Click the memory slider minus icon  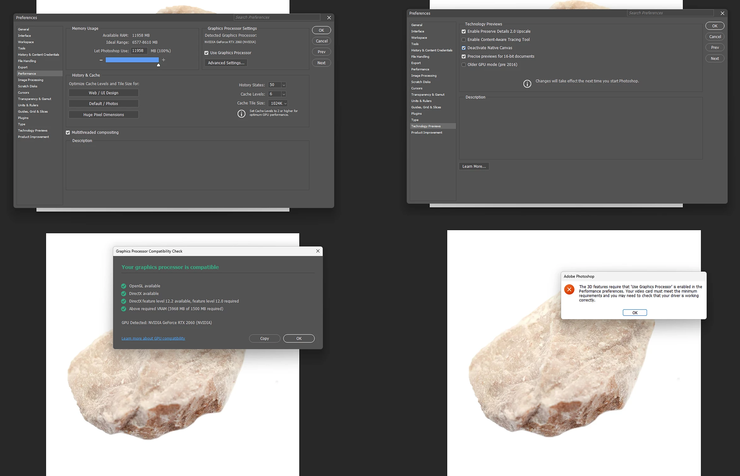click(101, 60)
